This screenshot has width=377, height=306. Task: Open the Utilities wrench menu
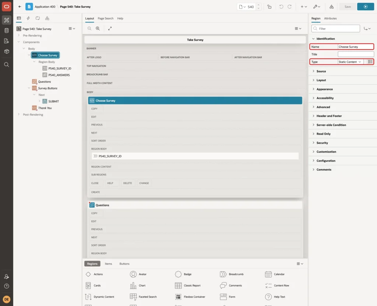point(317,7)
